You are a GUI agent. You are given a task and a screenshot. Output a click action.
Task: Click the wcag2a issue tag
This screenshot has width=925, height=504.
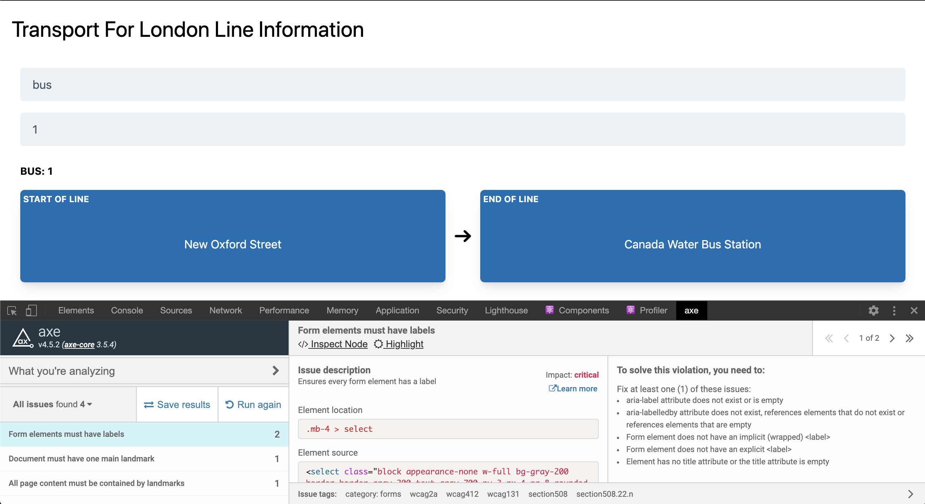click(423, 494)
